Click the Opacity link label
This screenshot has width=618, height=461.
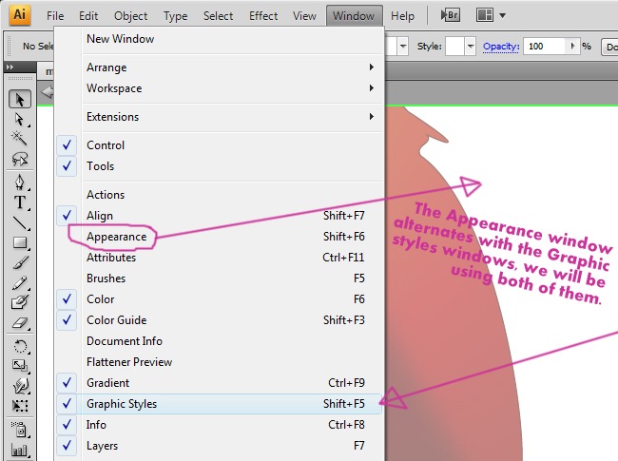point(501,47)
